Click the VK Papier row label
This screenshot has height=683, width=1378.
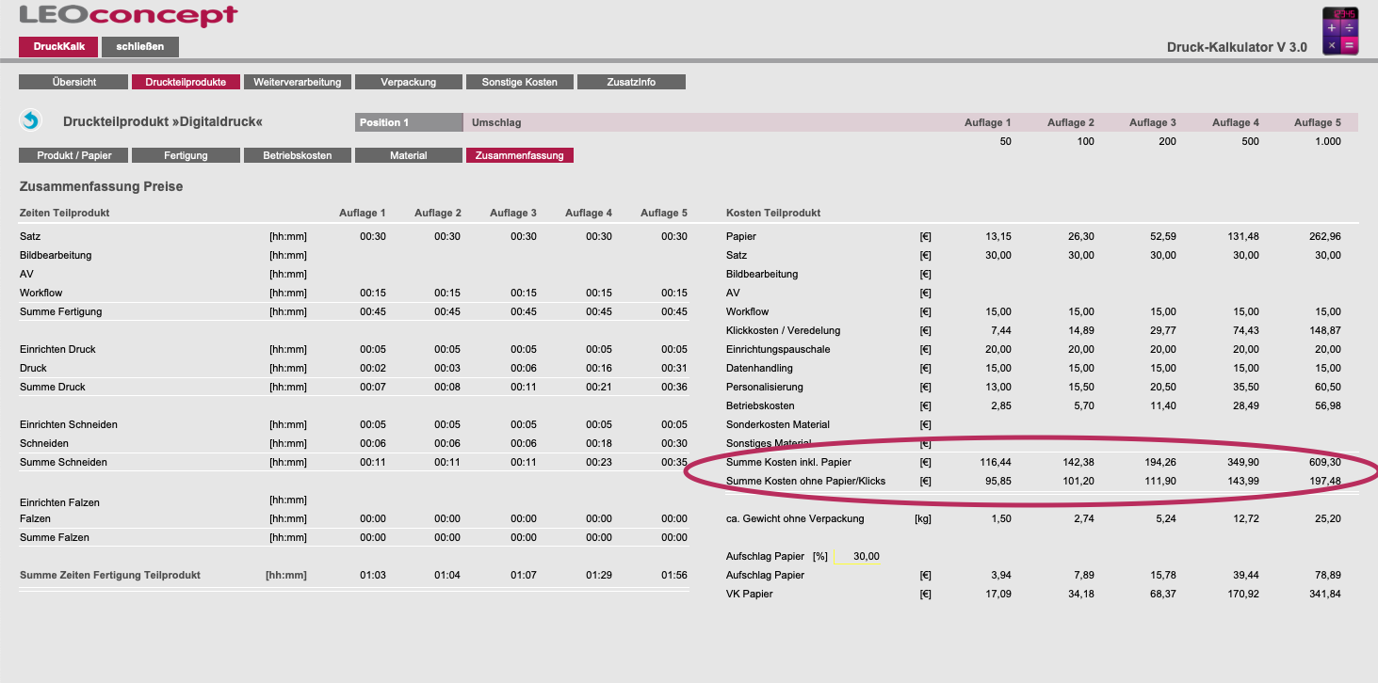pos(752,594)
